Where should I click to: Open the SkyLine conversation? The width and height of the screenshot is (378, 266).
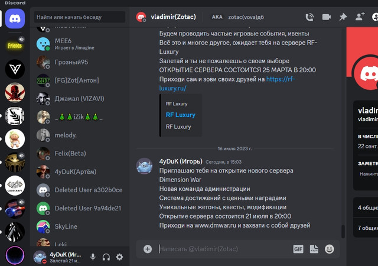[80, 226]
